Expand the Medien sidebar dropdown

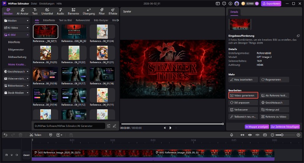pos(16,21)
